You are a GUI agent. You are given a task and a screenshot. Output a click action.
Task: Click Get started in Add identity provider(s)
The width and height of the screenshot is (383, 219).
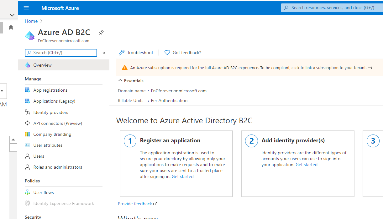[307, 165]
